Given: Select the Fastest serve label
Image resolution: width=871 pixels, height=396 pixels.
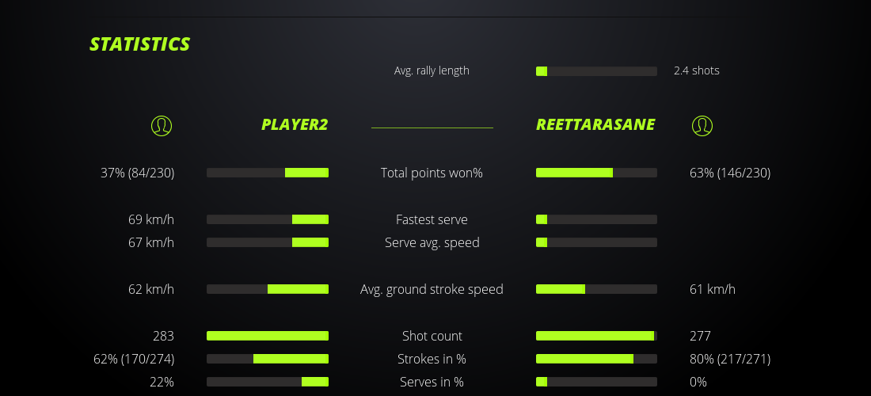Looking at the screenshot, I should coord(432,219).
